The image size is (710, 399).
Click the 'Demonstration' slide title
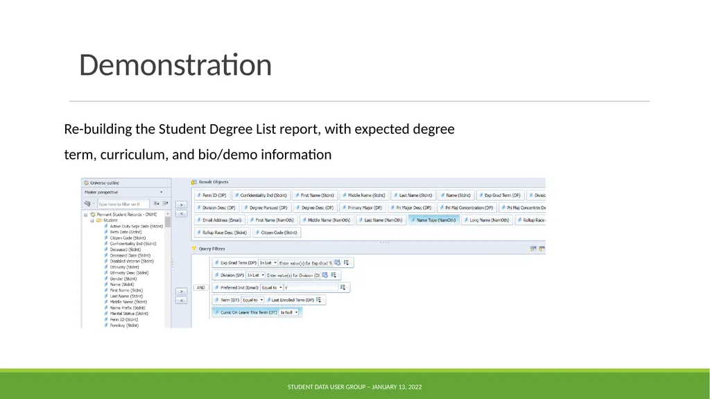[x=175, y=65]
